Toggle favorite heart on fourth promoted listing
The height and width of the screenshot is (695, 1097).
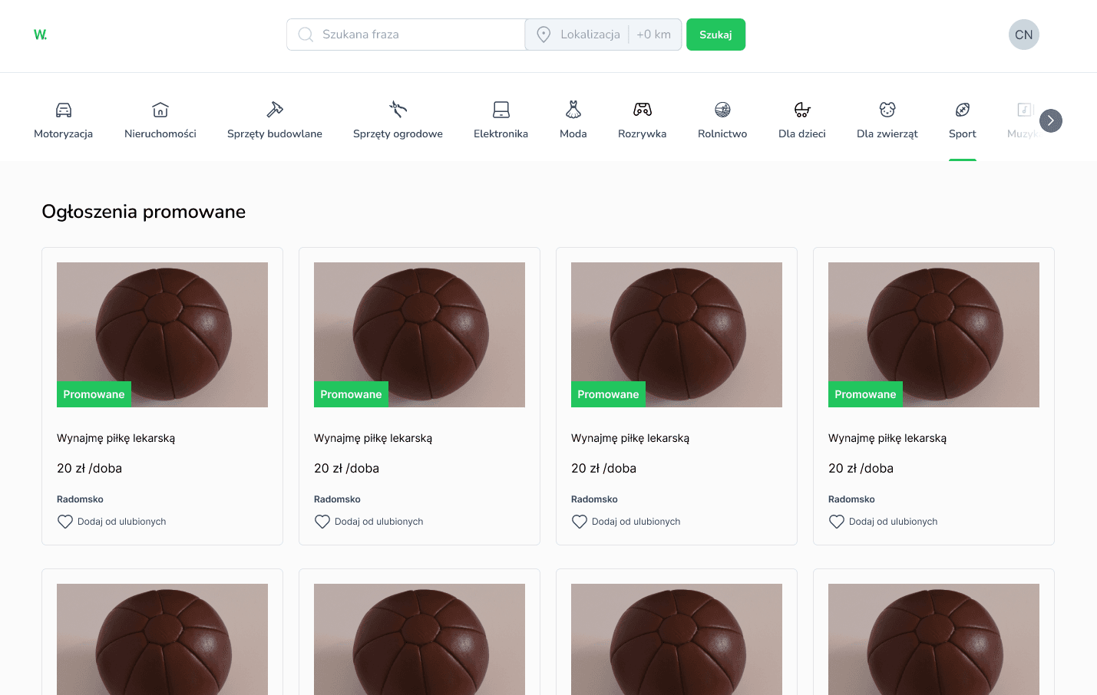click(837, 522)
